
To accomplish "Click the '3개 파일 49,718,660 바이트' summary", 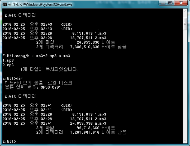I will [x=75, y=128].
